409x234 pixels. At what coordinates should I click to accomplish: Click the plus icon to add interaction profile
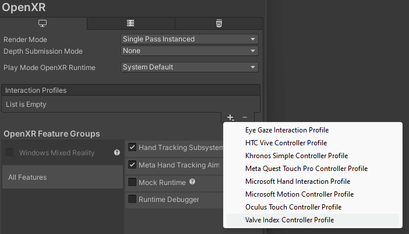(x=231, y=118)
